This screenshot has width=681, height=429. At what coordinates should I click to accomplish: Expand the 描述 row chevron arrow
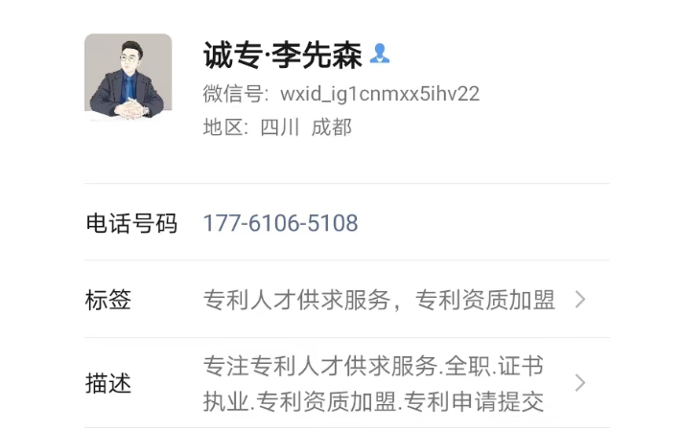click(x=580, y=383)
